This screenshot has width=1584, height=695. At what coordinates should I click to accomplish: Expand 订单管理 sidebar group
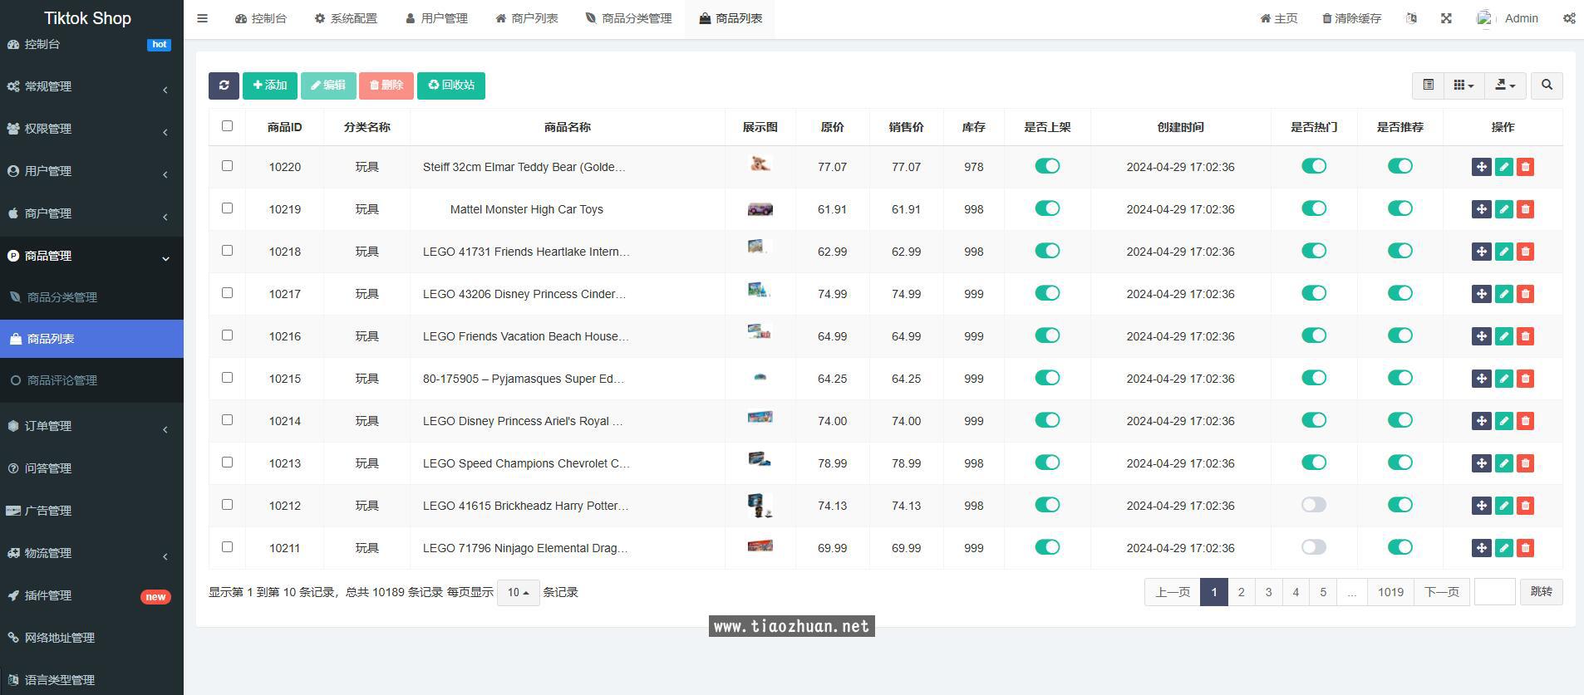(91, 426)
